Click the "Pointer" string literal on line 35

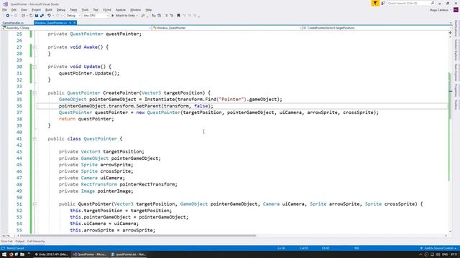[231, 100]
